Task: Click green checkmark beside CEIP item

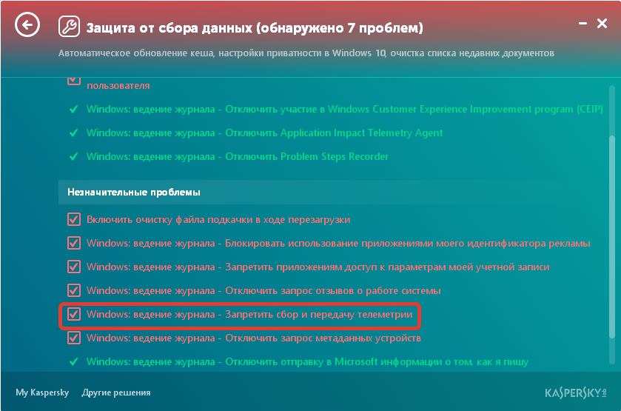Action: point(73,110)
